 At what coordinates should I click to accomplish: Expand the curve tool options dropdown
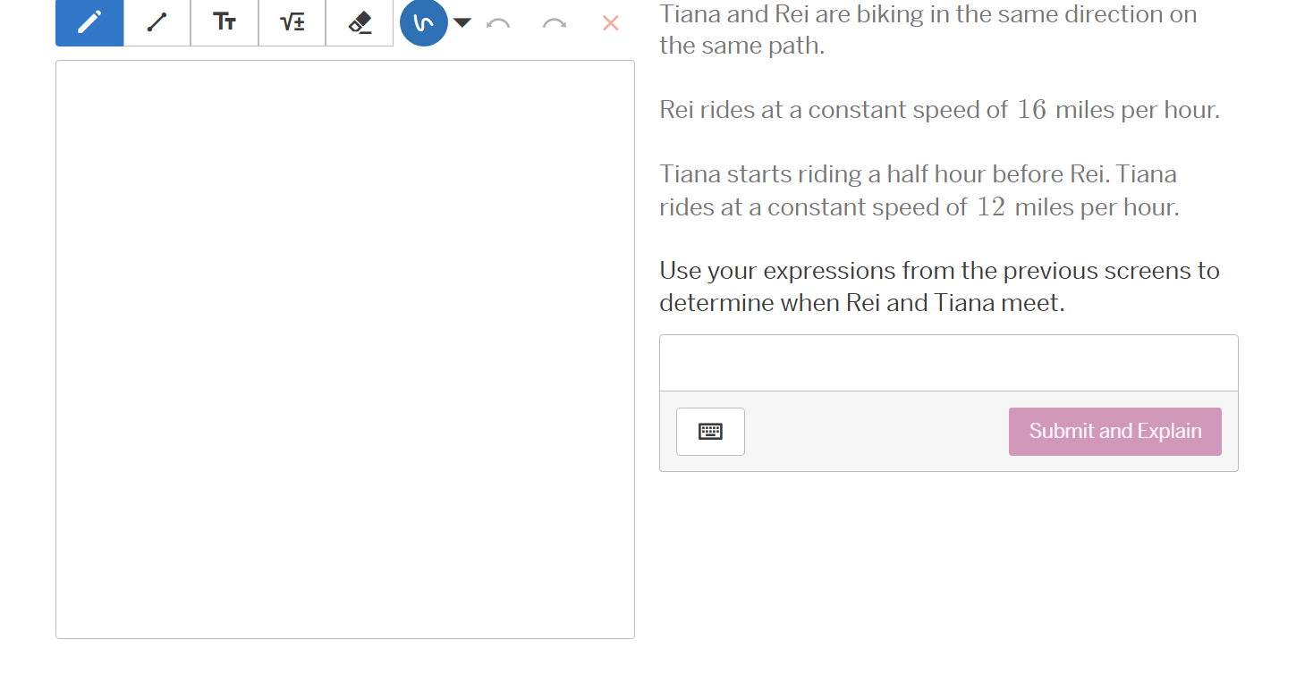(x=462, y=22)
